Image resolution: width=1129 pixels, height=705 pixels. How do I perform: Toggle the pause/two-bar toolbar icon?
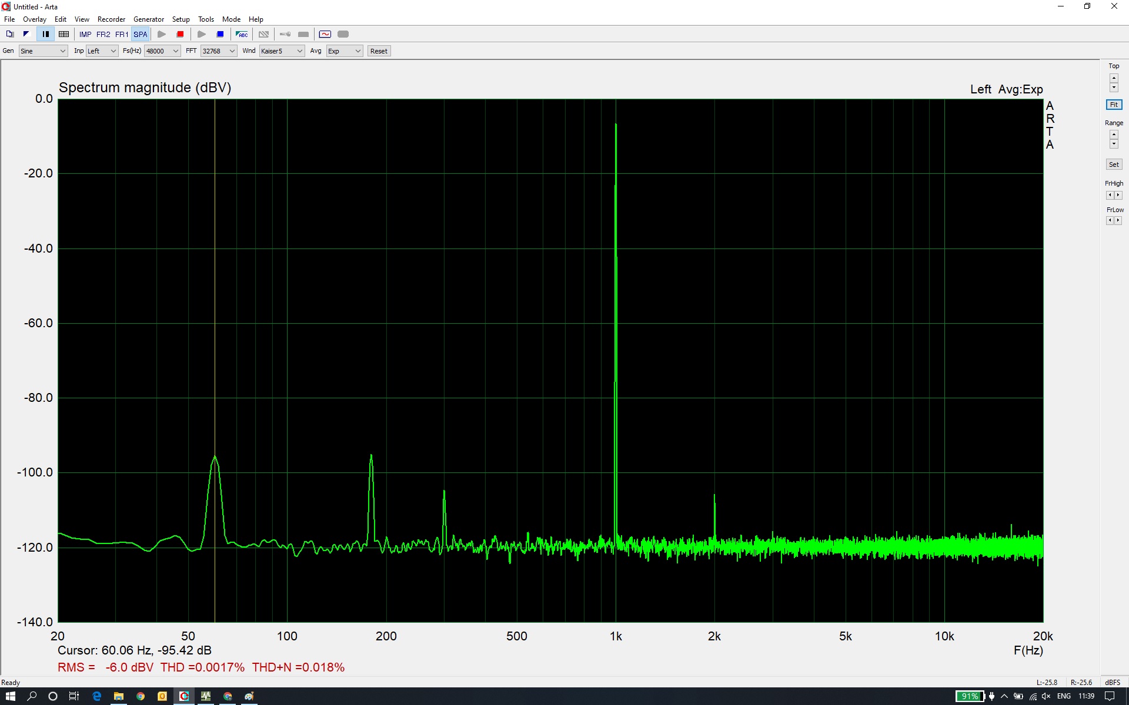click(x=45, y=34)
